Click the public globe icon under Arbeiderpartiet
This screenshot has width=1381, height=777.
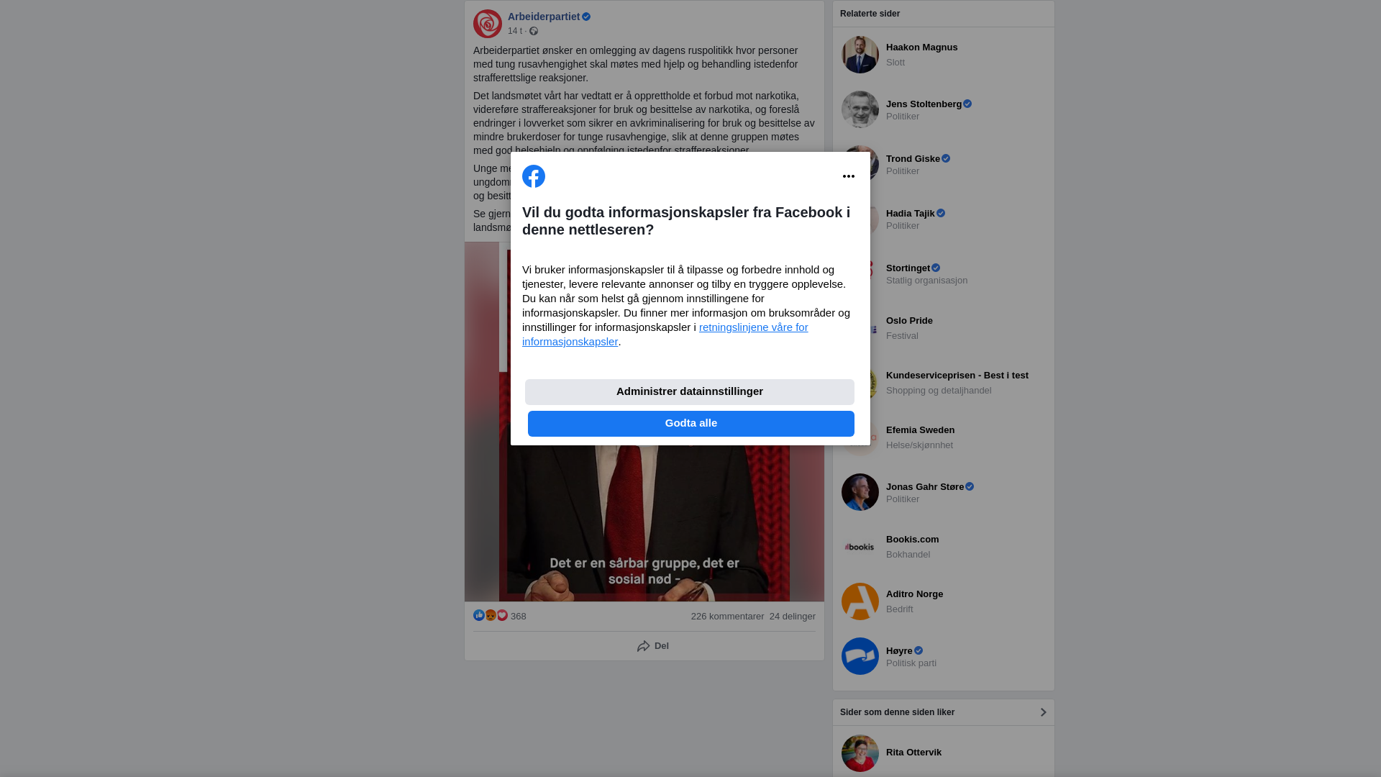pos(534,31)
